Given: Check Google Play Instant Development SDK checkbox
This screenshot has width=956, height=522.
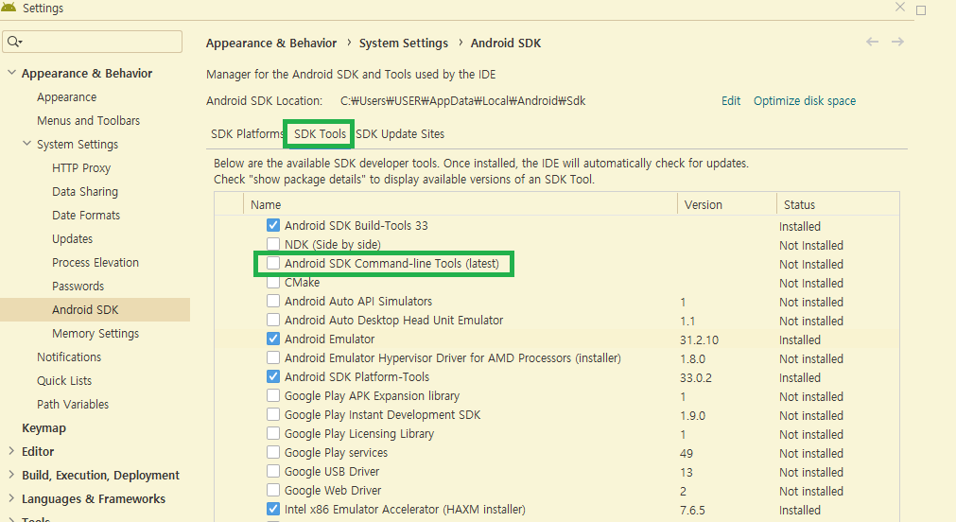Looking at the screenshot, I should (273, 414).
